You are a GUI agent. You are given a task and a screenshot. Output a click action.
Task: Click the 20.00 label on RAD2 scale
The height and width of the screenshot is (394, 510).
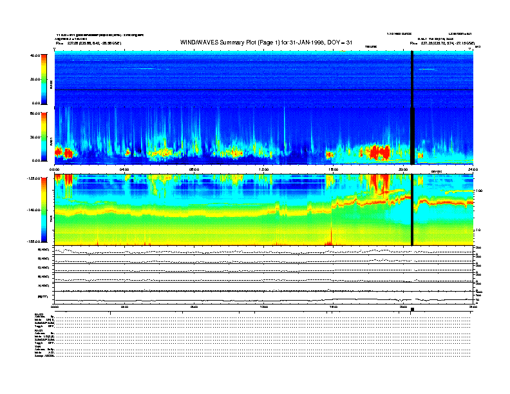tap(35, 79)
